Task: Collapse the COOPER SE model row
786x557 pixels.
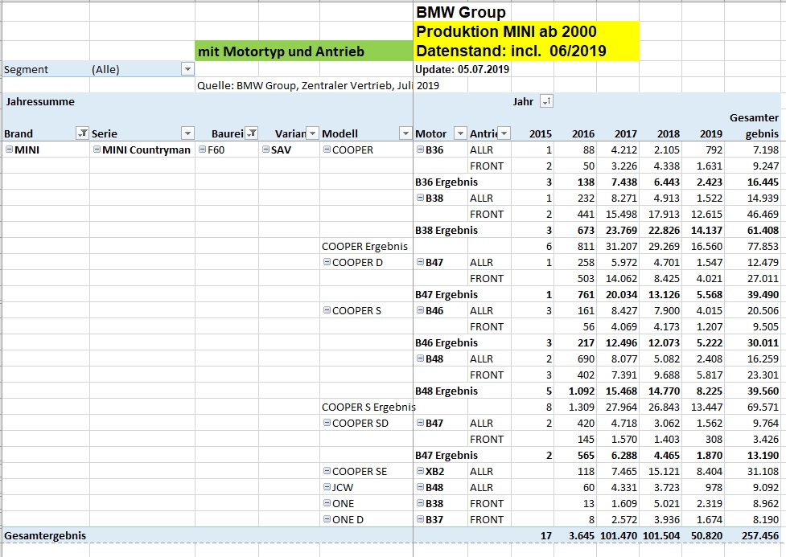Action: coord(327,471)
